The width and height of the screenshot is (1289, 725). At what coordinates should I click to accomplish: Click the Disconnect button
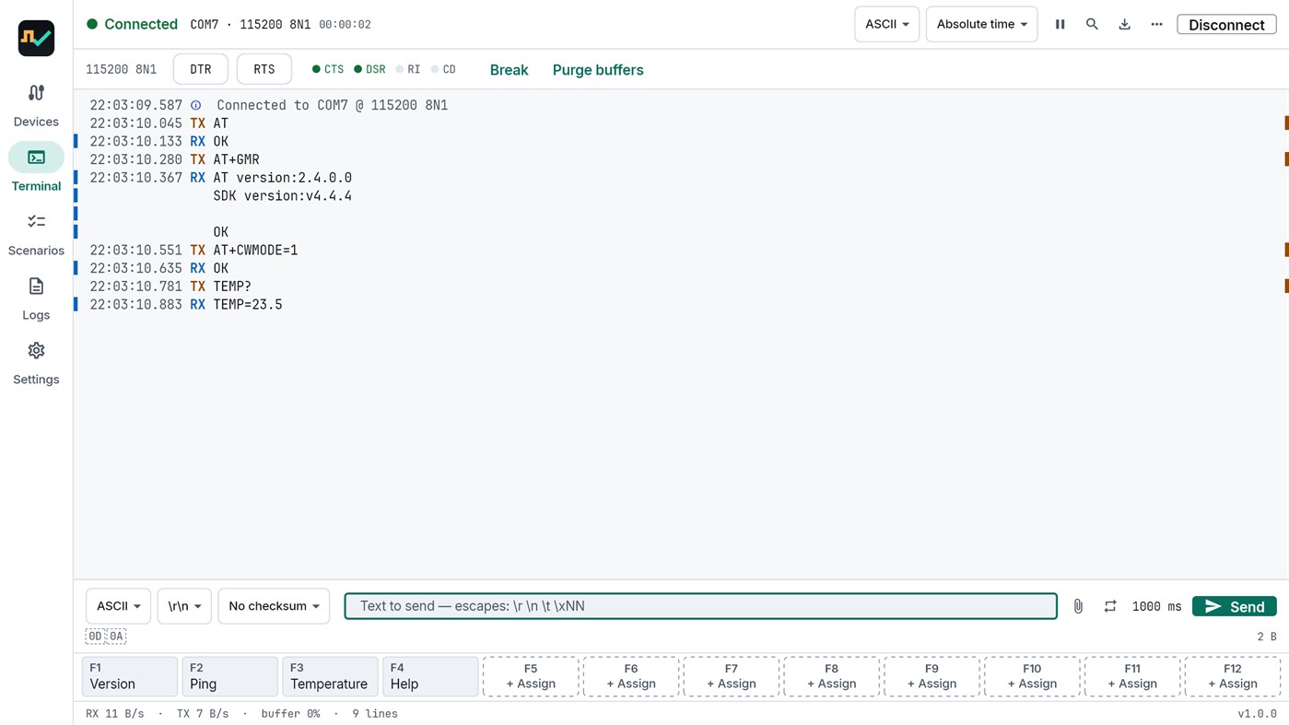click(x=1226, y=25)
